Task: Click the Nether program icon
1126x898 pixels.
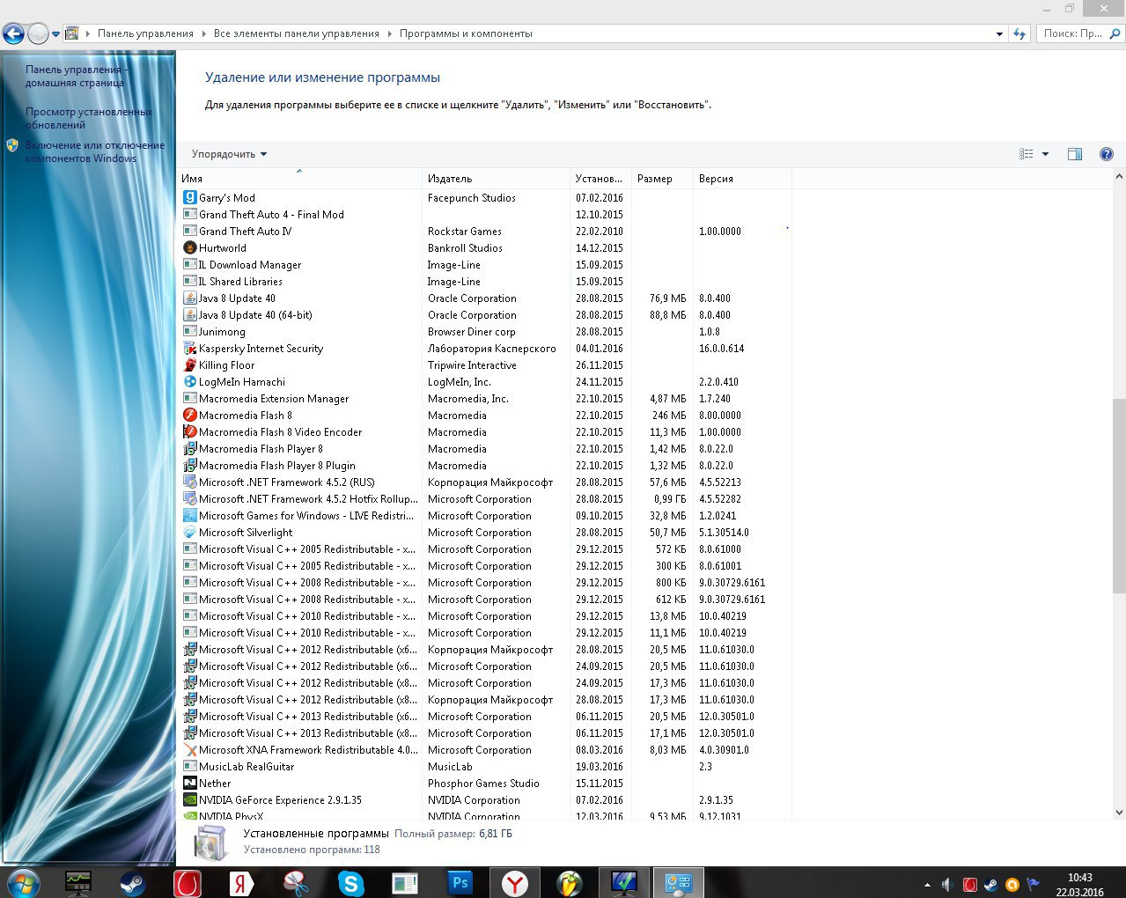Action: (x=189, y=784)
